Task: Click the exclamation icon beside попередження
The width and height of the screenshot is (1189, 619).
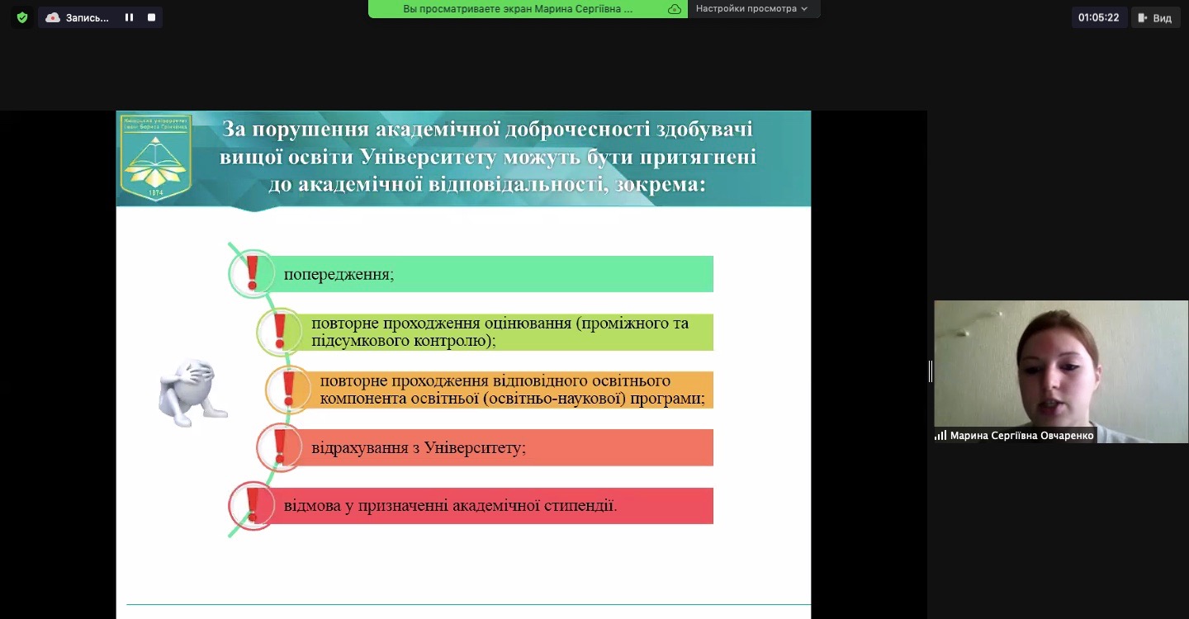Action: pyautogui.click(x=252, y=273)
